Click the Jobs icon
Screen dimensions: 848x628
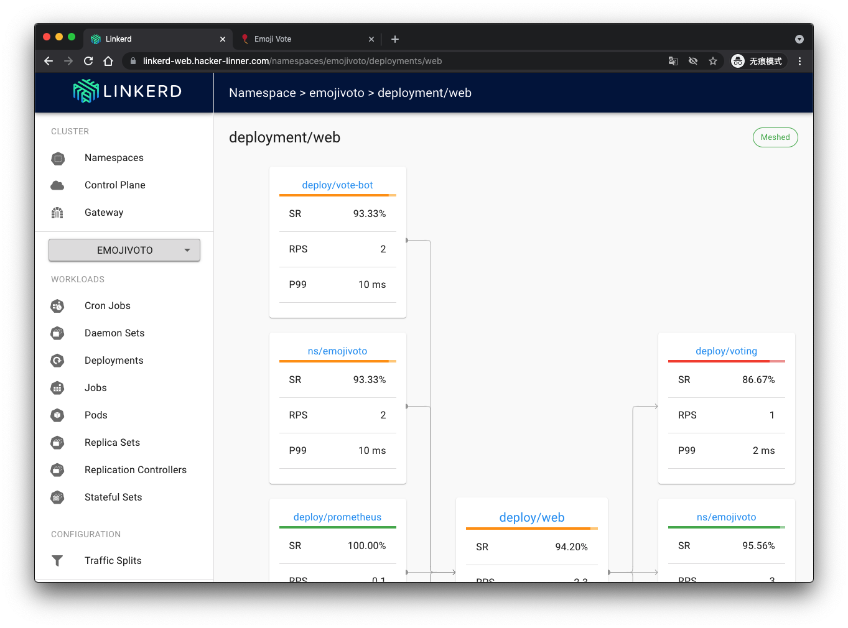coord(58,388)
